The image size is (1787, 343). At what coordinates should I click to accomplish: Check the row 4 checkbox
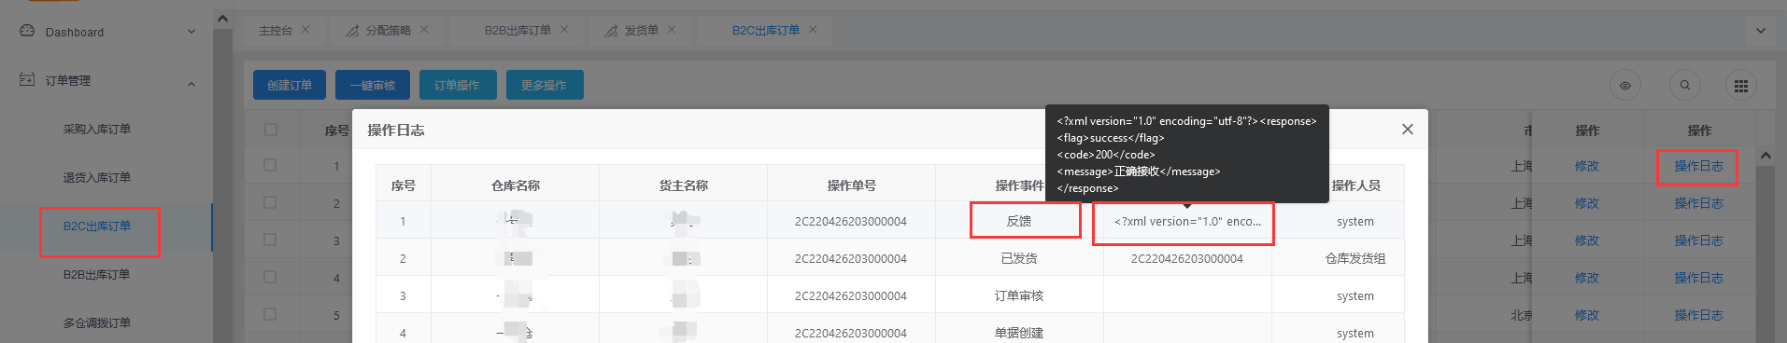point(270,277)
